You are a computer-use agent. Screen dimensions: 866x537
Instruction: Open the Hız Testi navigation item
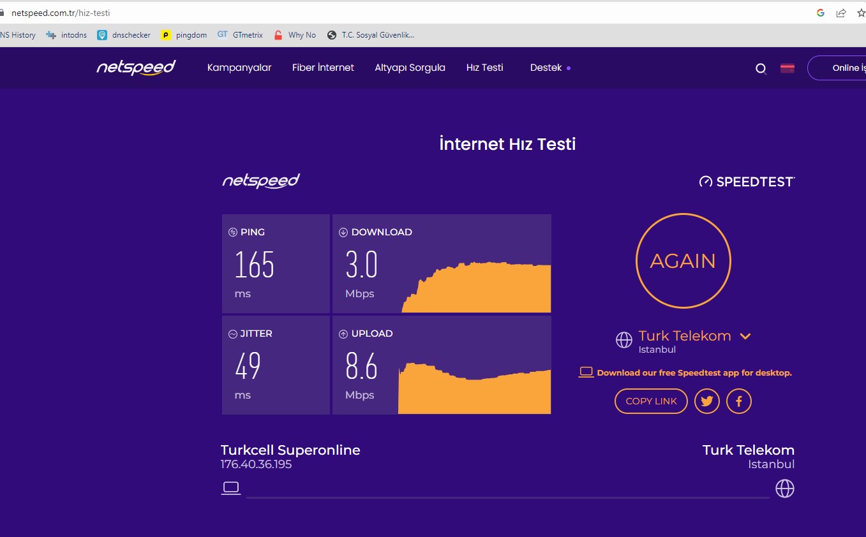484,68
